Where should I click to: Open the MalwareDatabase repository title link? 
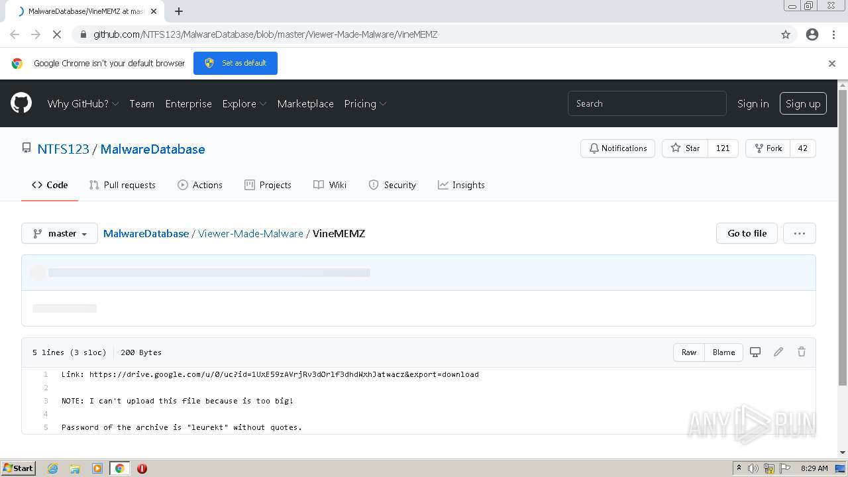click(152, 149)
